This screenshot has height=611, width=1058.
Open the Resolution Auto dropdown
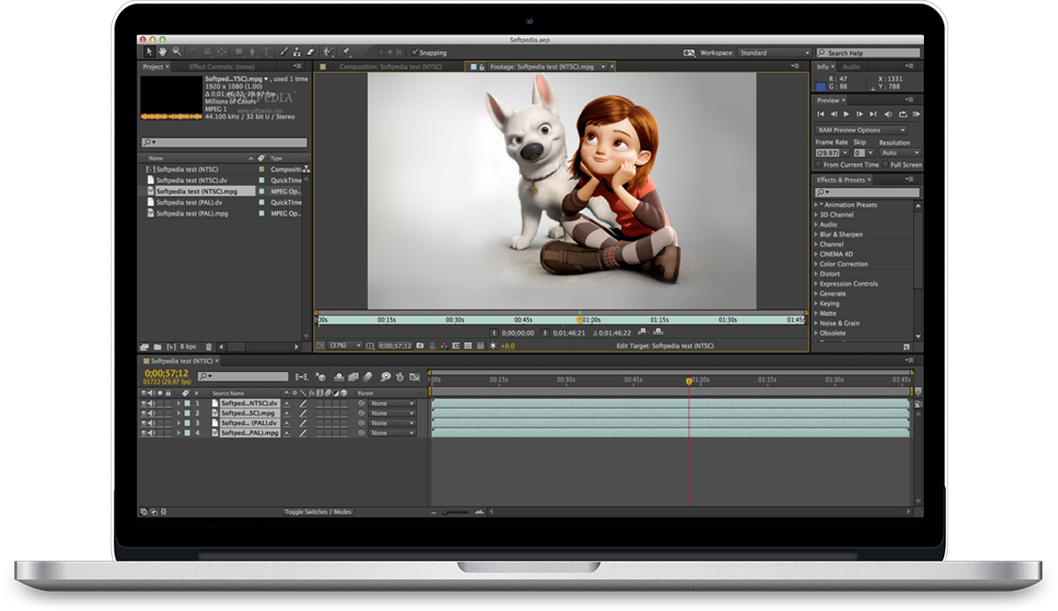(x=900, y=153)
